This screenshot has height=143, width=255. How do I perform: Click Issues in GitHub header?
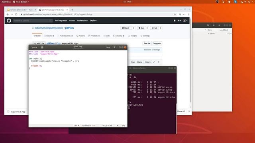pyautogui.click(x=72, y=21)
